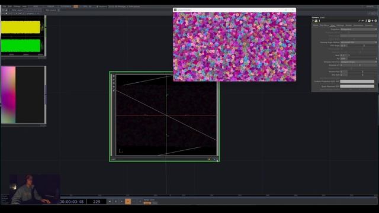
Task: Click the plus icon in parameter panel header
Action: [372, 21]
